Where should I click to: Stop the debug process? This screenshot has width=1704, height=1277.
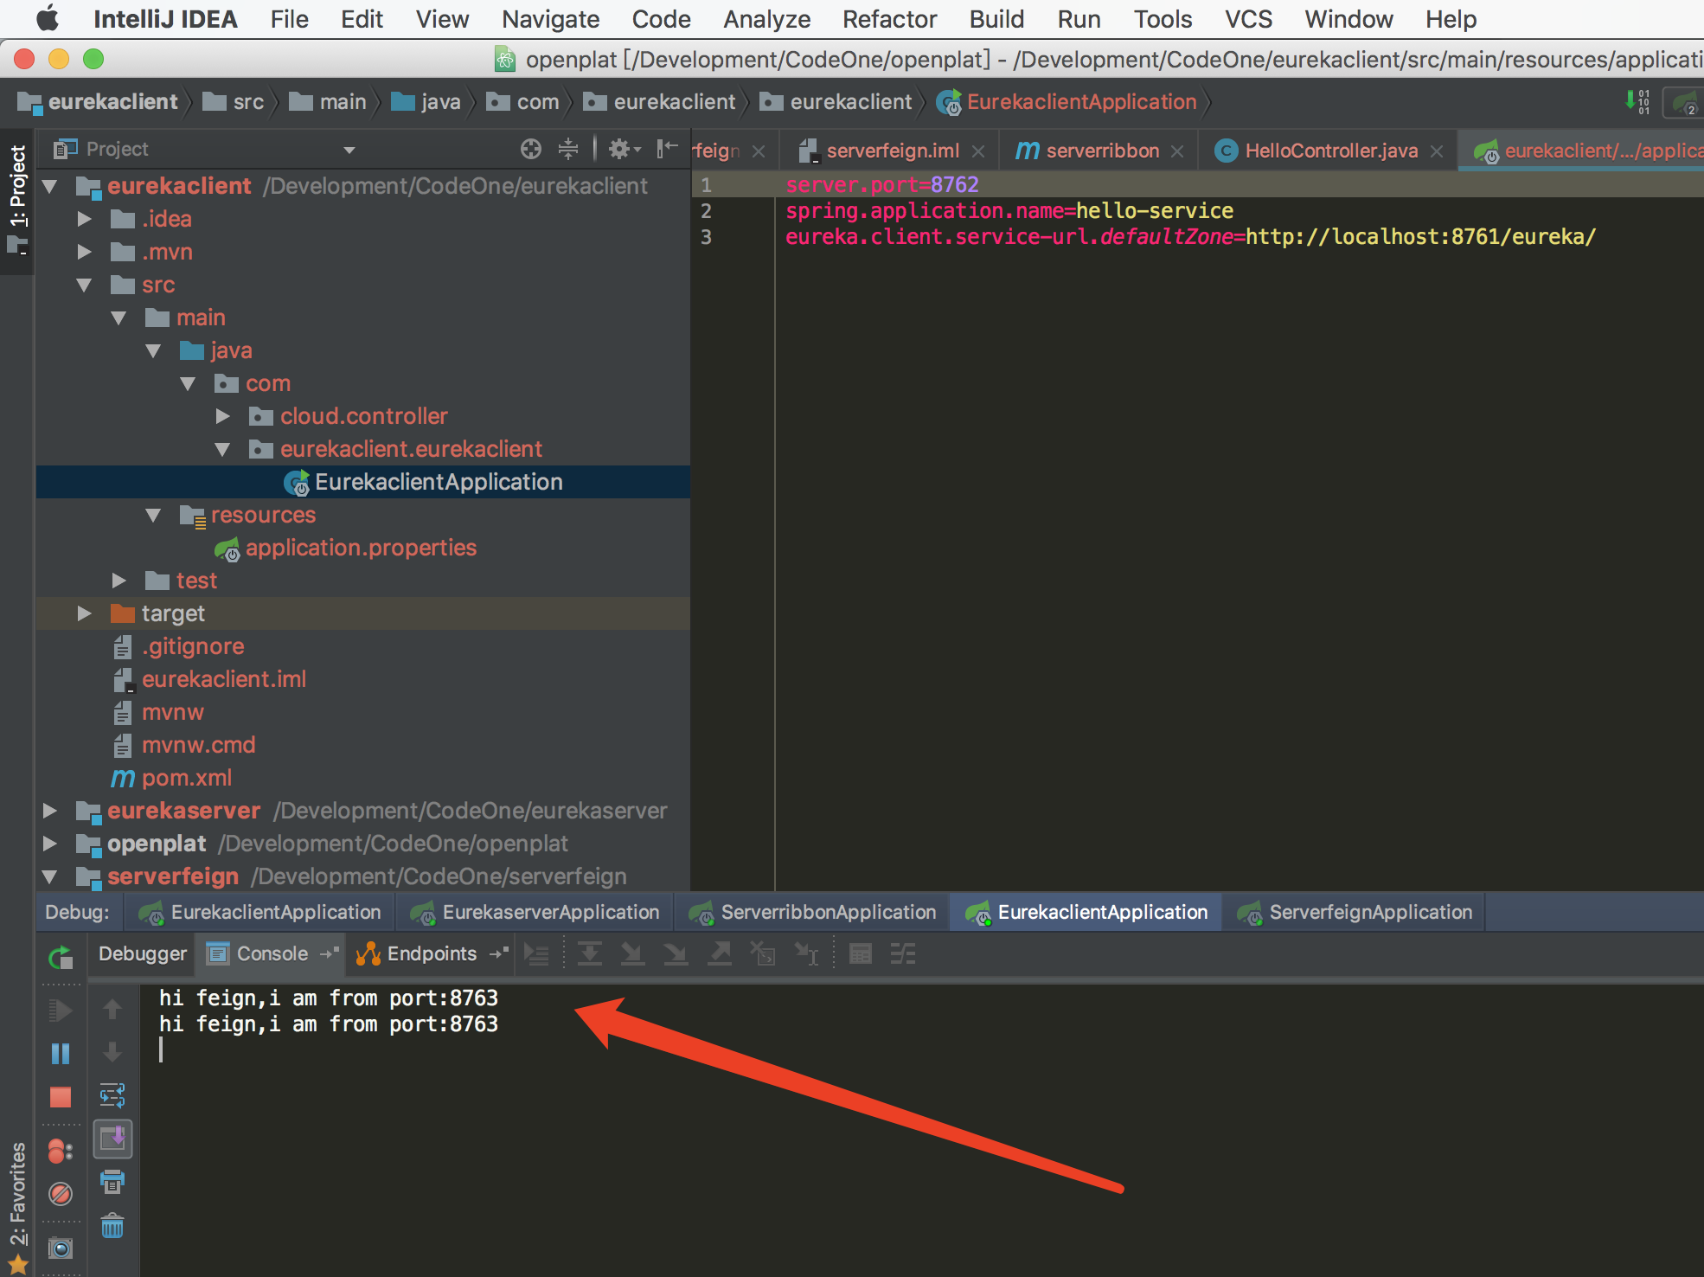coord(61,1097)
